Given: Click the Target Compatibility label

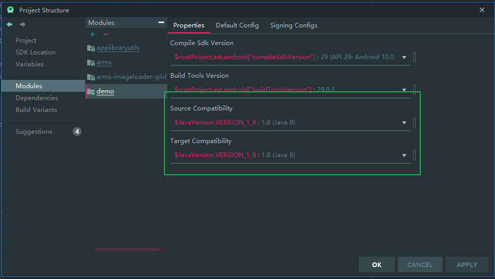Looking at the screenshot, I should (x=201, y=141).
